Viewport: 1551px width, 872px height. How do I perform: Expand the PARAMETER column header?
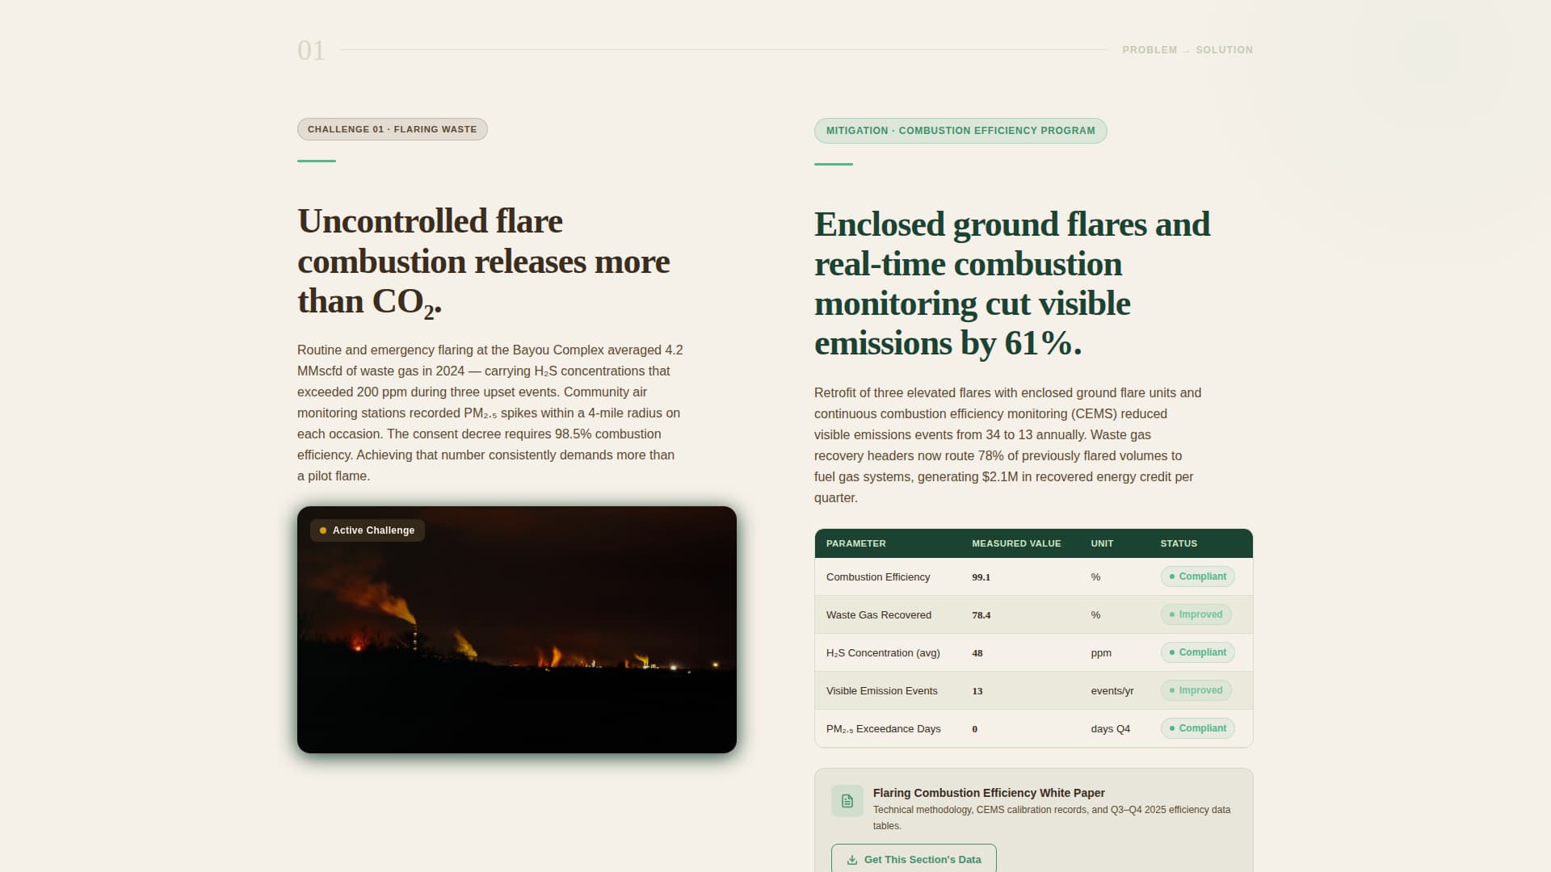[x=855, y=543]
